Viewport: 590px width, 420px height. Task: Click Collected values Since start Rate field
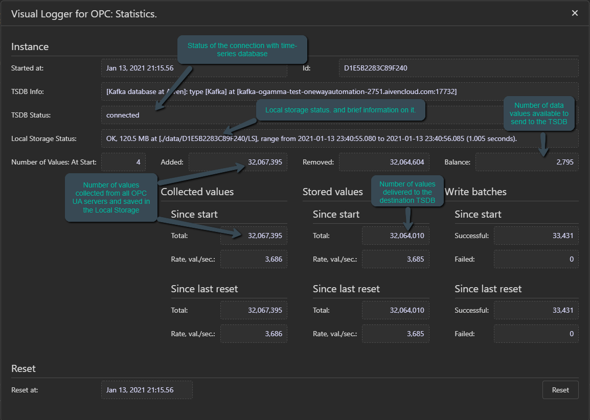(254, 259)
